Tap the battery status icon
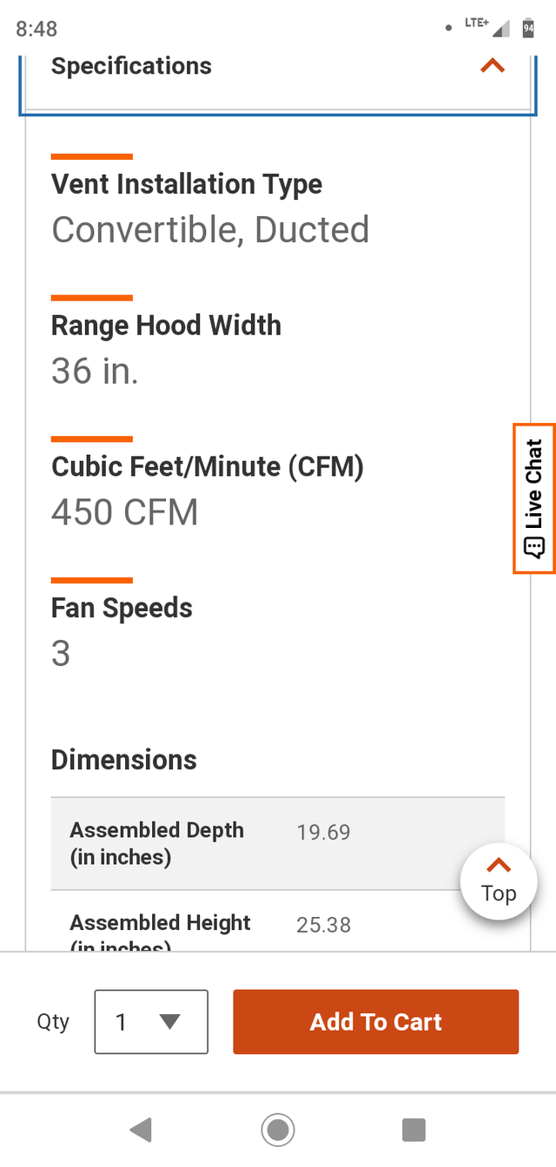This screenshot has height=1167, width=556. coord(528,29)
